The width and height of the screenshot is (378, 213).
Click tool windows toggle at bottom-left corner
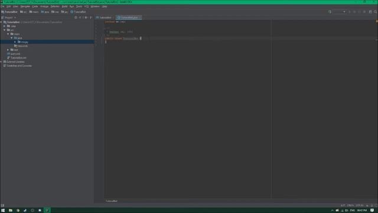pyautogui.click(x=2, y=205)
